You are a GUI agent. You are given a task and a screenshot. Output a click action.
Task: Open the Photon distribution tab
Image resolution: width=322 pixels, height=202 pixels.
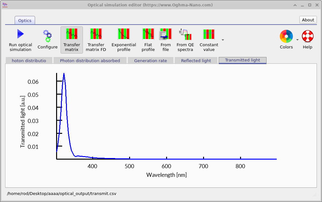(29, 61)
